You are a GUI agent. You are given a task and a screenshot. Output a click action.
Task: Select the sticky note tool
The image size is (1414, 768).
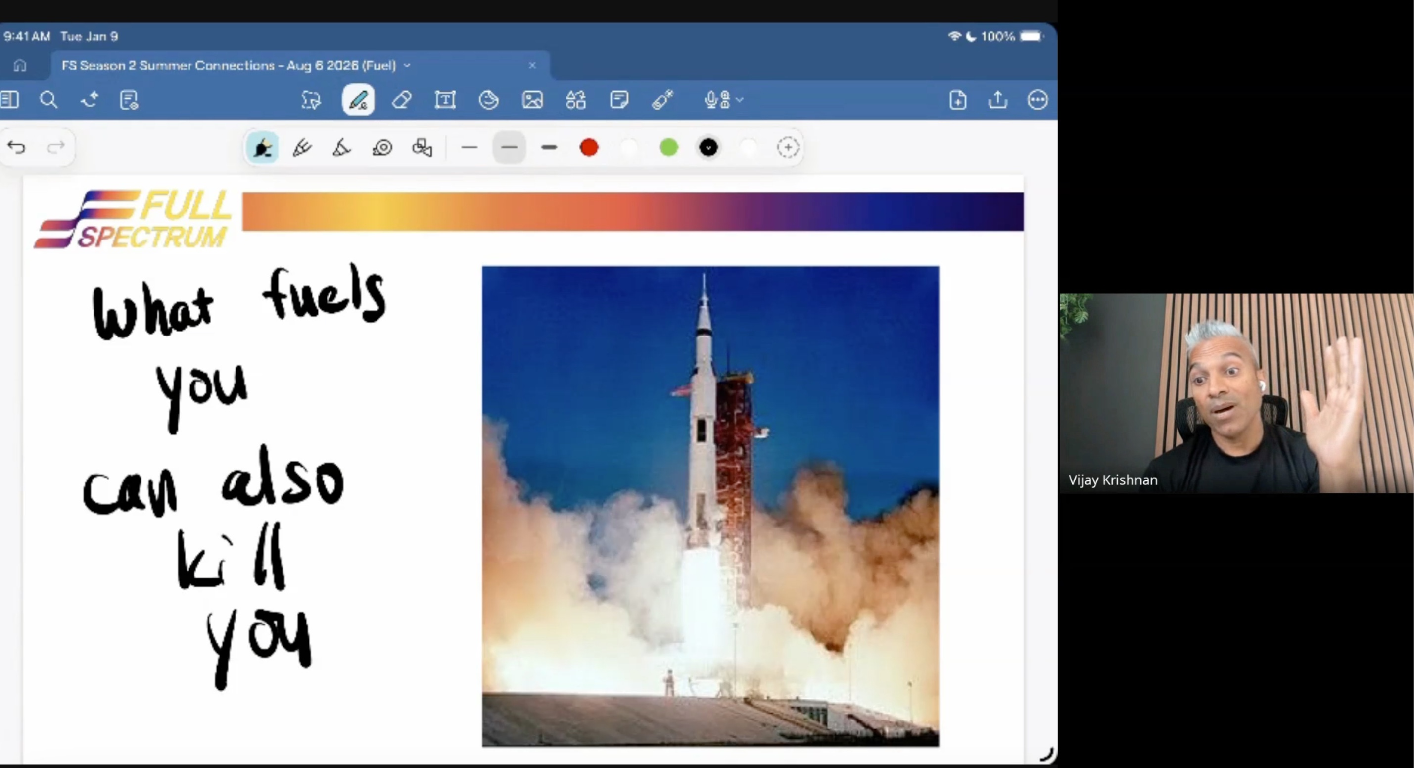[619, 100]
